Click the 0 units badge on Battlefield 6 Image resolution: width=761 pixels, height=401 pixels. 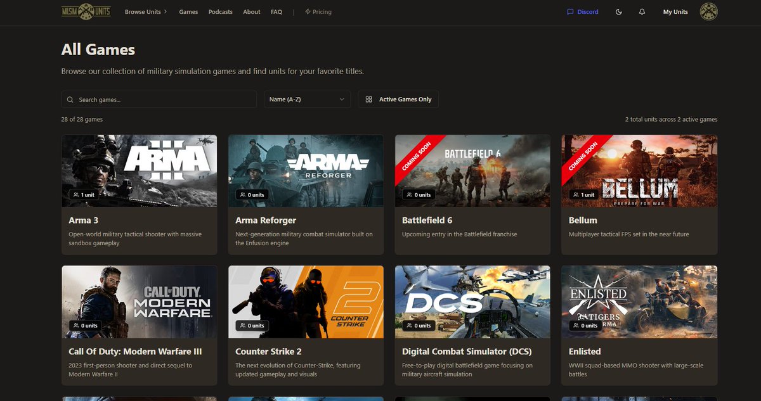tap(419, 195)
